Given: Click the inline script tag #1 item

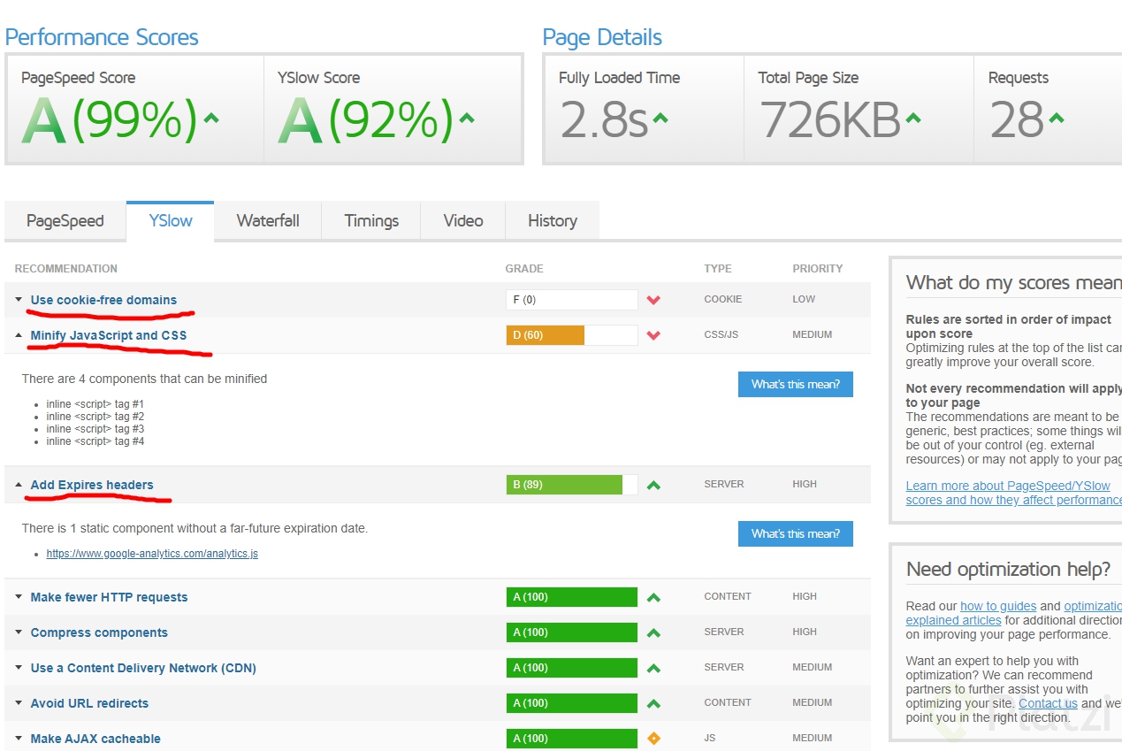Looking at the screenshot, I should 95,404.
